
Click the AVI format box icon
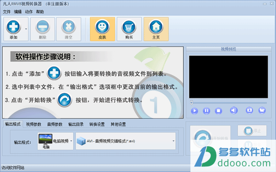(81, 141)
